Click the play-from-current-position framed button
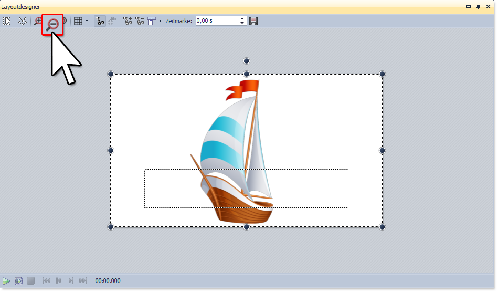Image resolution: width=498 pixels, height=292 pixels. (19, 281)
